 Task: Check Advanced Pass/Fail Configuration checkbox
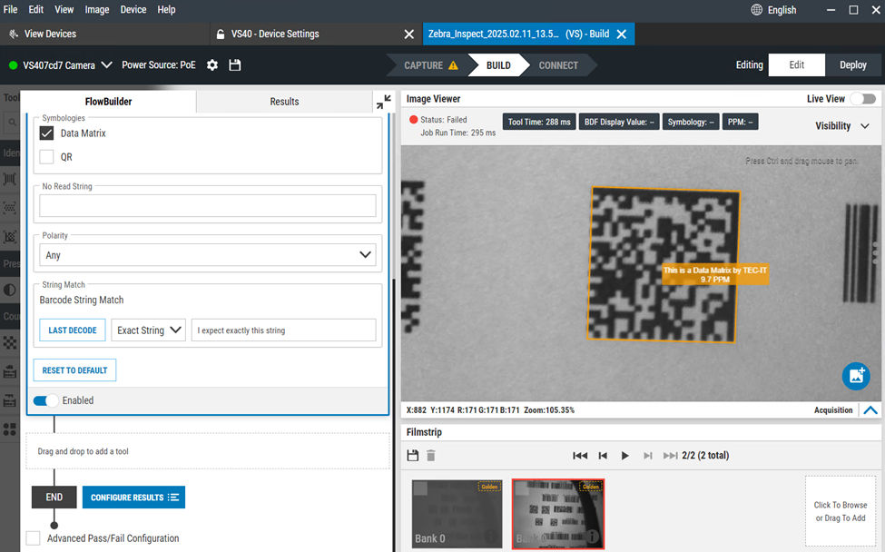point(34,537)
